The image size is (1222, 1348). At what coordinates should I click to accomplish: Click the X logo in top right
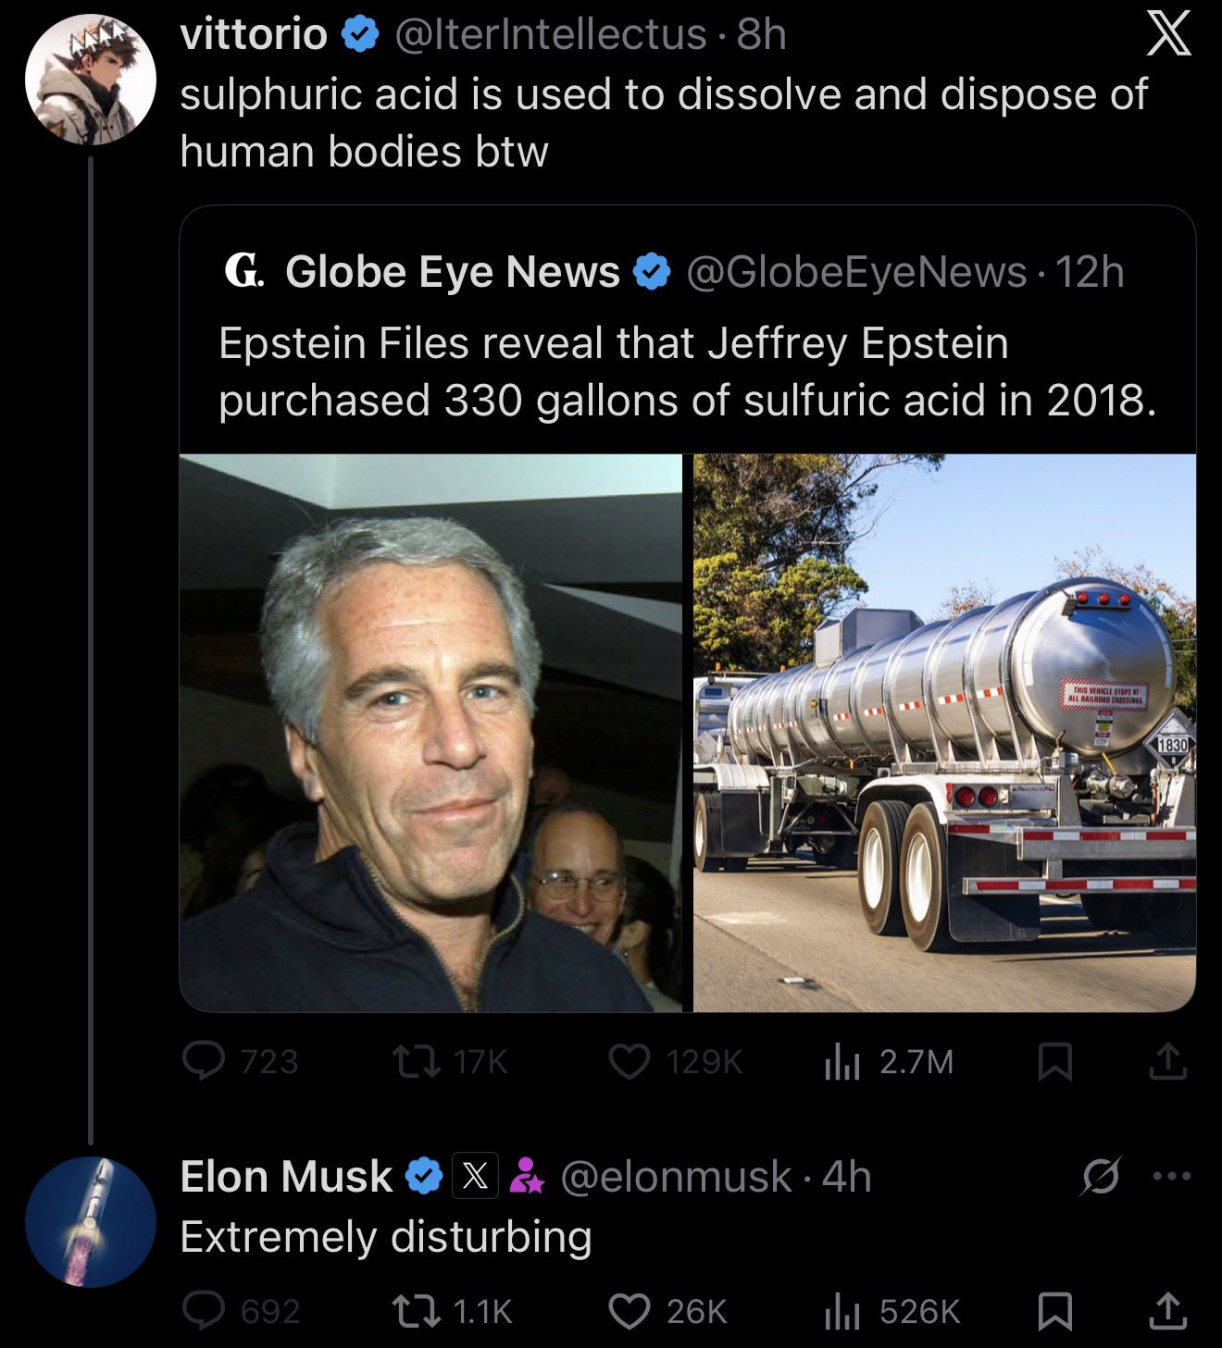1168,37
